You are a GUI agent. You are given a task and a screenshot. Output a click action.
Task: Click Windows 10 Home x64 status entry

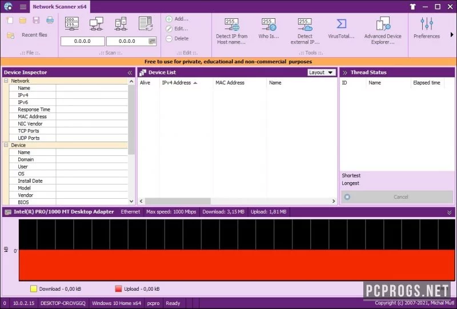pyautogui.click(x=117, y=303)
